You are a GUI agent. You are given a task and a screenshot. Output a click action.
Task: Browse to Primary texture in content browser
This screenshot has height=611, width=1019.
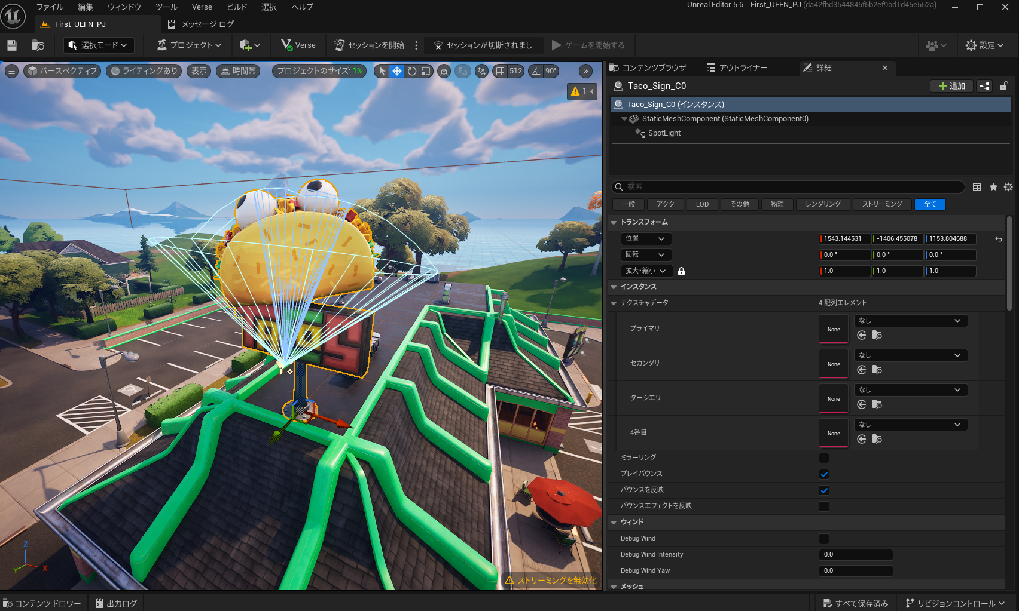tap(877, 335)
